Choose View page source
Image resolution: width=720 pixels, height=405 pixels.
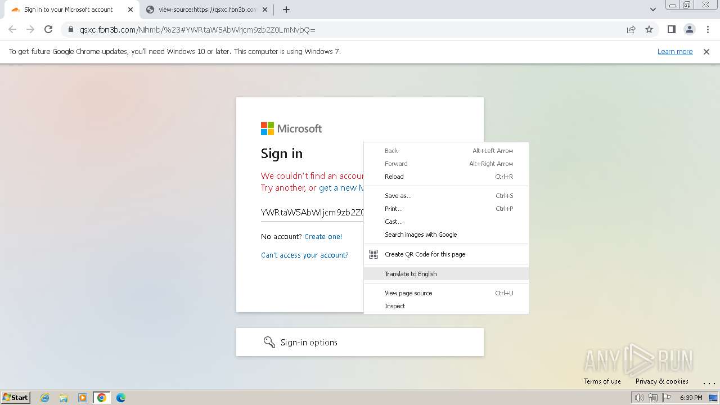[x=446, y=293]
